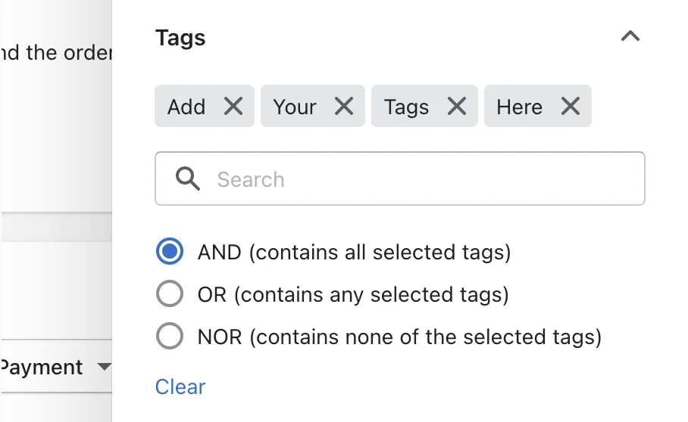The width and height of the screenshot is (688, 422).
Task: Select the AND radio option
Action: click(x=170, y=251)
